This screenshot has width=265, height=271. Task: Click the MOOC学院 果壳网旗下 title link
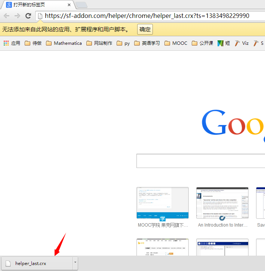click(163, 225)
